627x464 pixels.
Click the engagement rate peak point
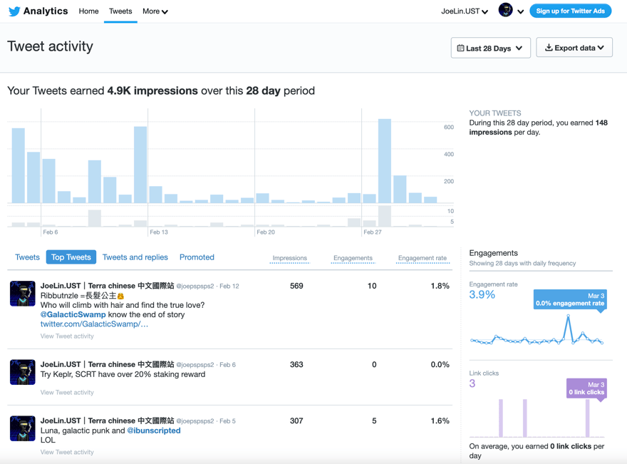tap(568, 316)
